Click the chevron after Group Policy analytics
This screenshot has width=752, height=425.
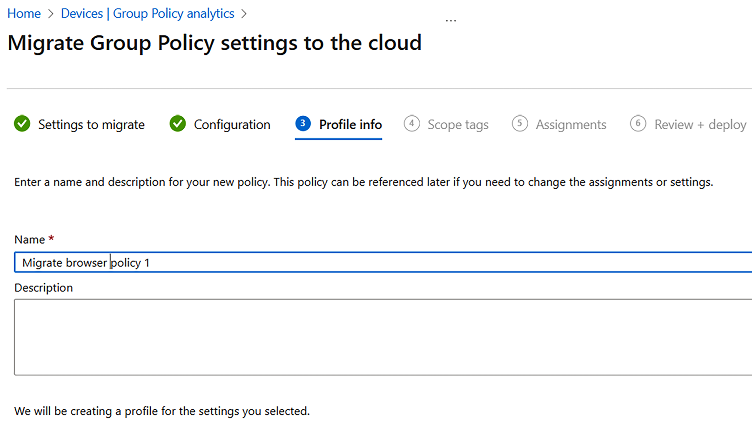pos(244,14)
